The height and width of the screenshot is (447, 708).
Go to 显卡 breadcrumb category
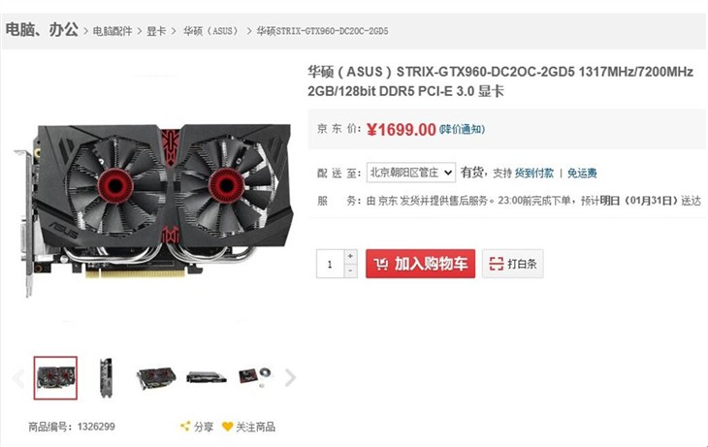point(156,31)
